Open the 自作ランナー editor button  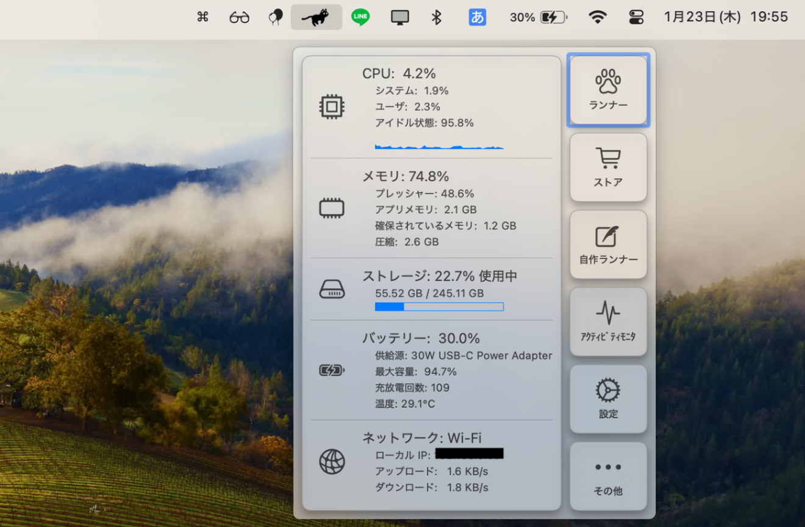[x=608, y=244]
